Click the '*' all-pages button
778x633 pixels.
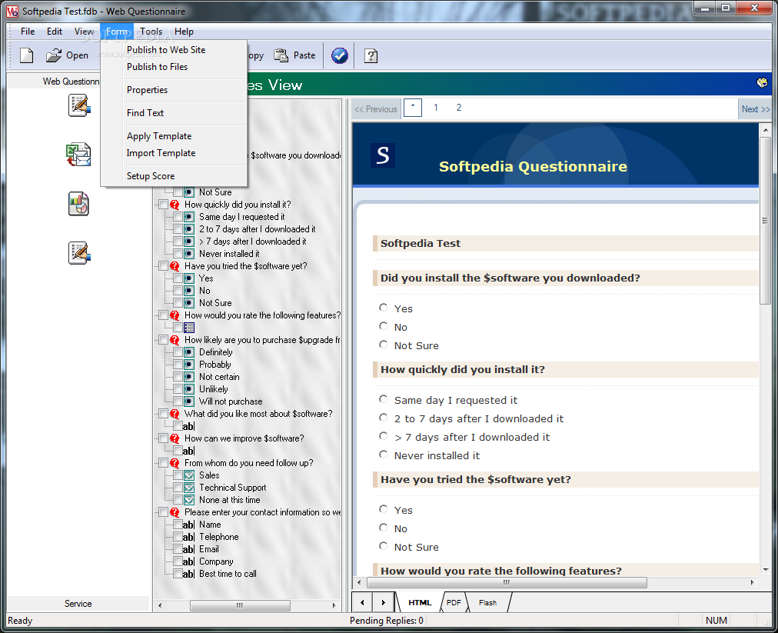coord(413,108)
